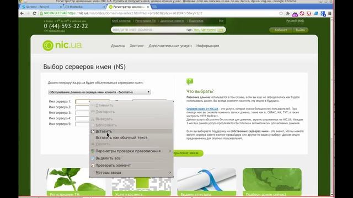This screenshot has height=198, width=353.
Task: Click the red circular extension icon
Action: (302, 13)
